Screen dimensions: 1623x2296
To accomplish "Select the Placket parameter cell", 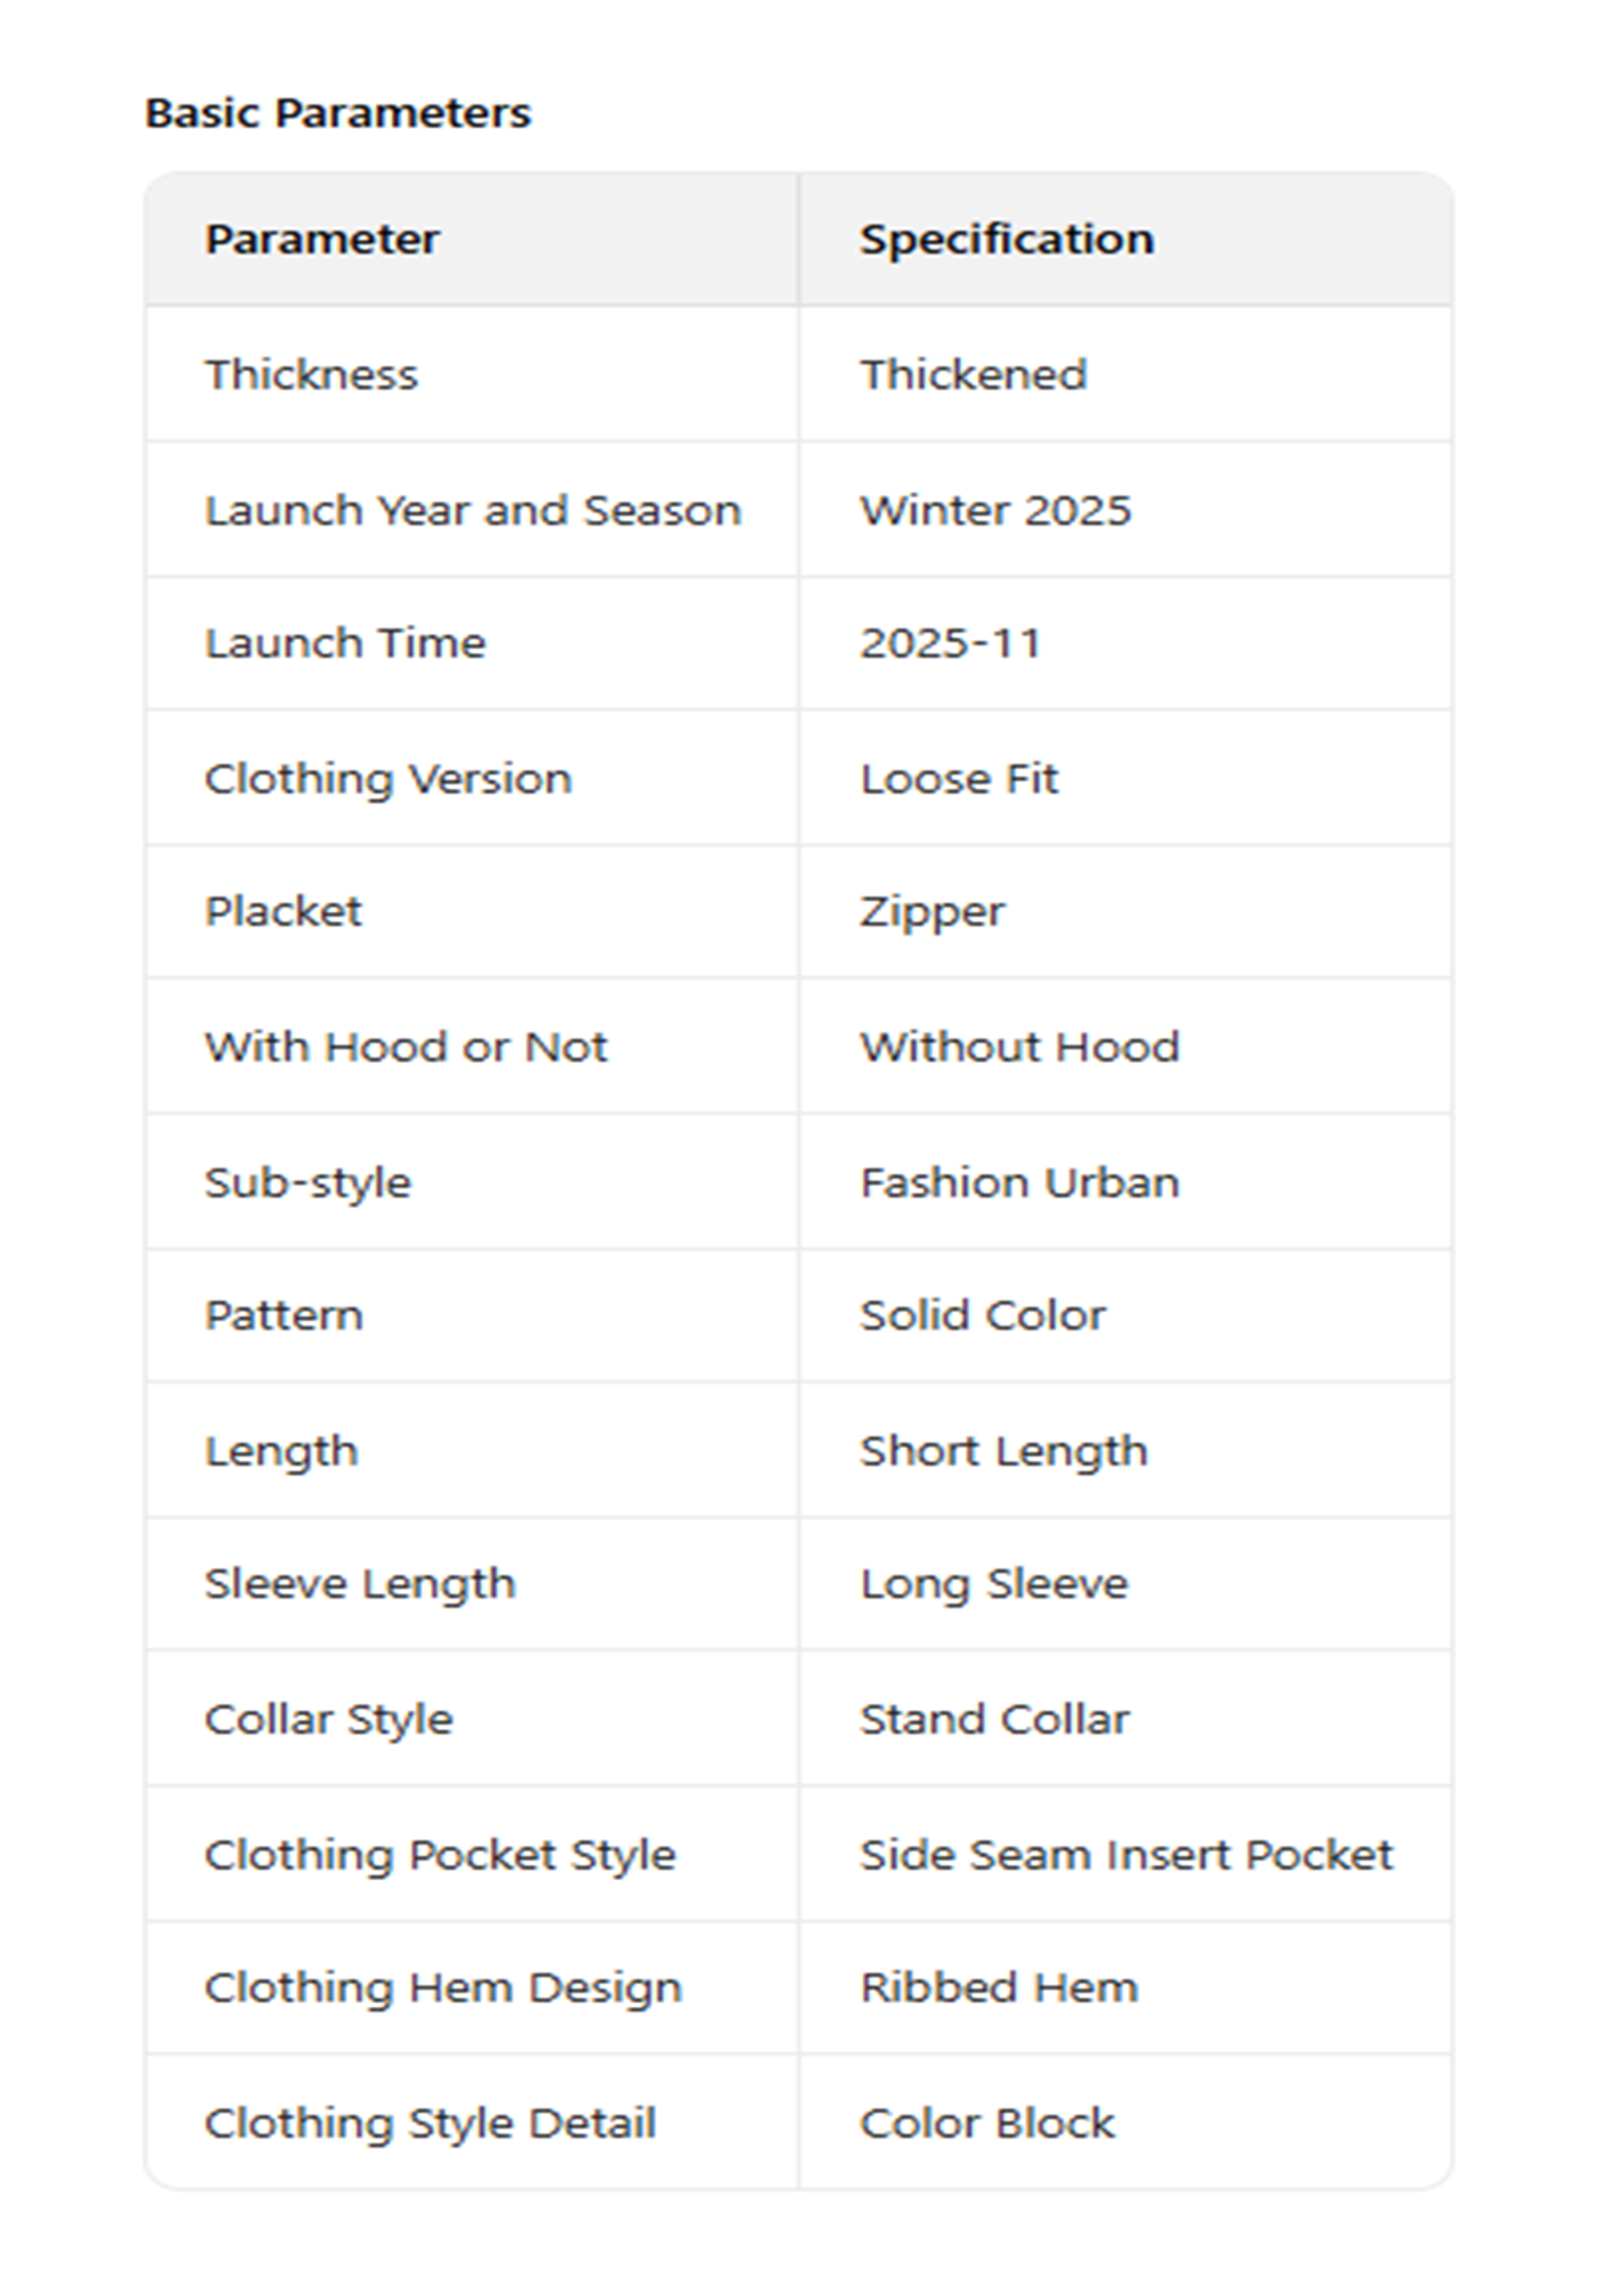I will click(283, 911).
